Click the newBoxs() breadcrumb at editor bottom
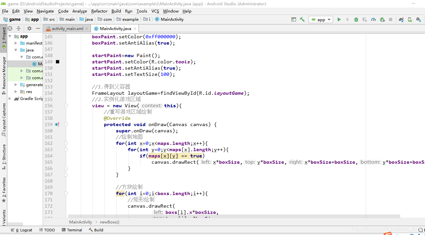This screenshot has height=235, width=425. (x=109, y=222)
